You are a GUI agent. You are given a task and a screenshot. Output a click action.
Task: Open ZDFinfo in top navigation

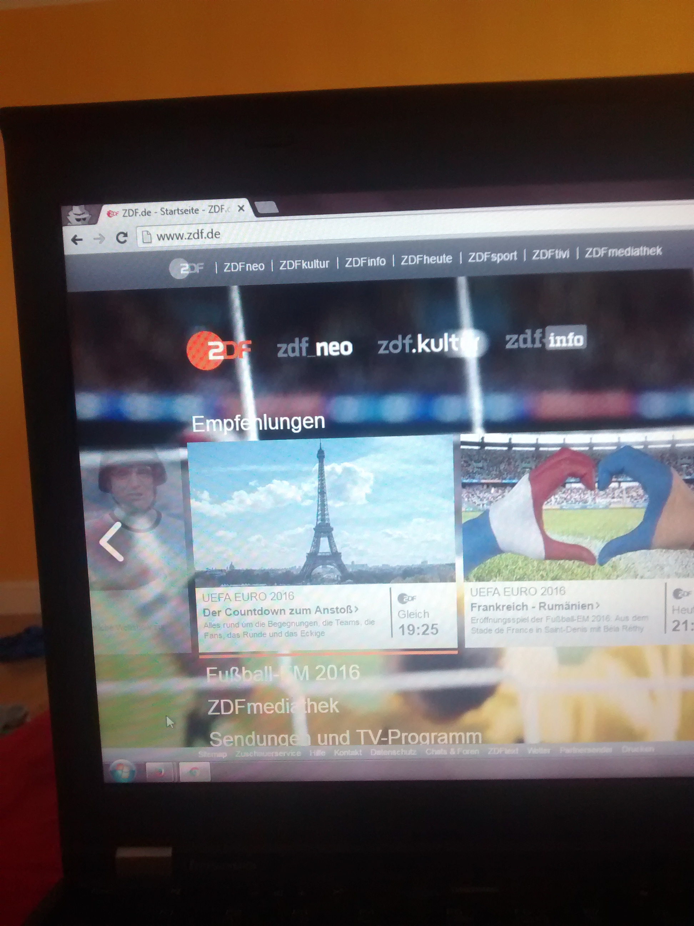click(x=365, y=262)
